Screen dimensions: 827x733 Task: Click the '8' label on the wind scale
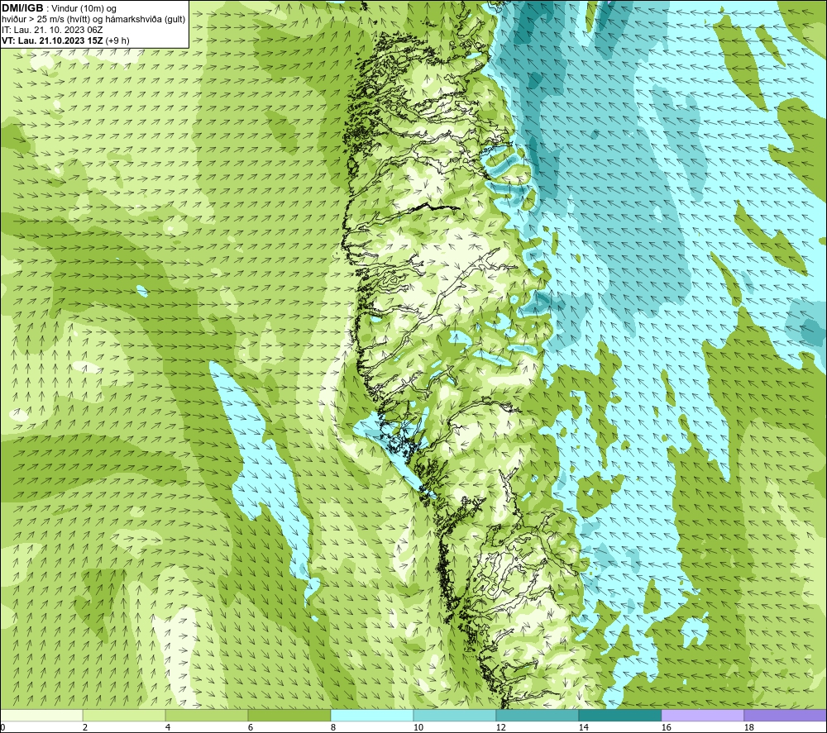[333, 728]
